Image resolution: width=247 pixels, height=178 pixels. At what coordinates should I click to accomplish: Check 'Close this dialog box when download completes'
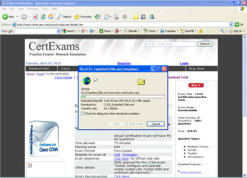point(83,114)
